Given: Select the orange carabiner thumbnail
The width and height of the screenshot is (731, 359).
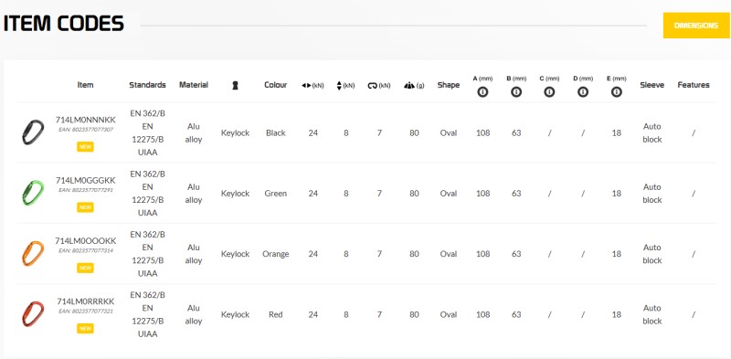Looking at the screenshot, I should click(x=33, y=253).
